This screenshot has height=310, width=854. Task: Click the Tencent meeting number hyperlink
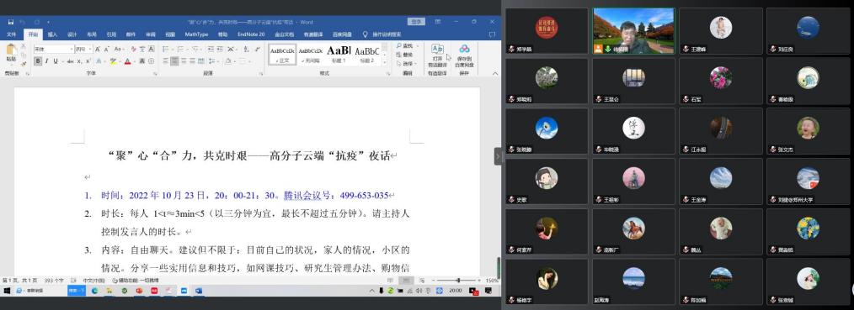click(x=336, y=196)
